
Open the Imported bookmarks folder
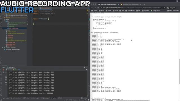tap(145, 11)
